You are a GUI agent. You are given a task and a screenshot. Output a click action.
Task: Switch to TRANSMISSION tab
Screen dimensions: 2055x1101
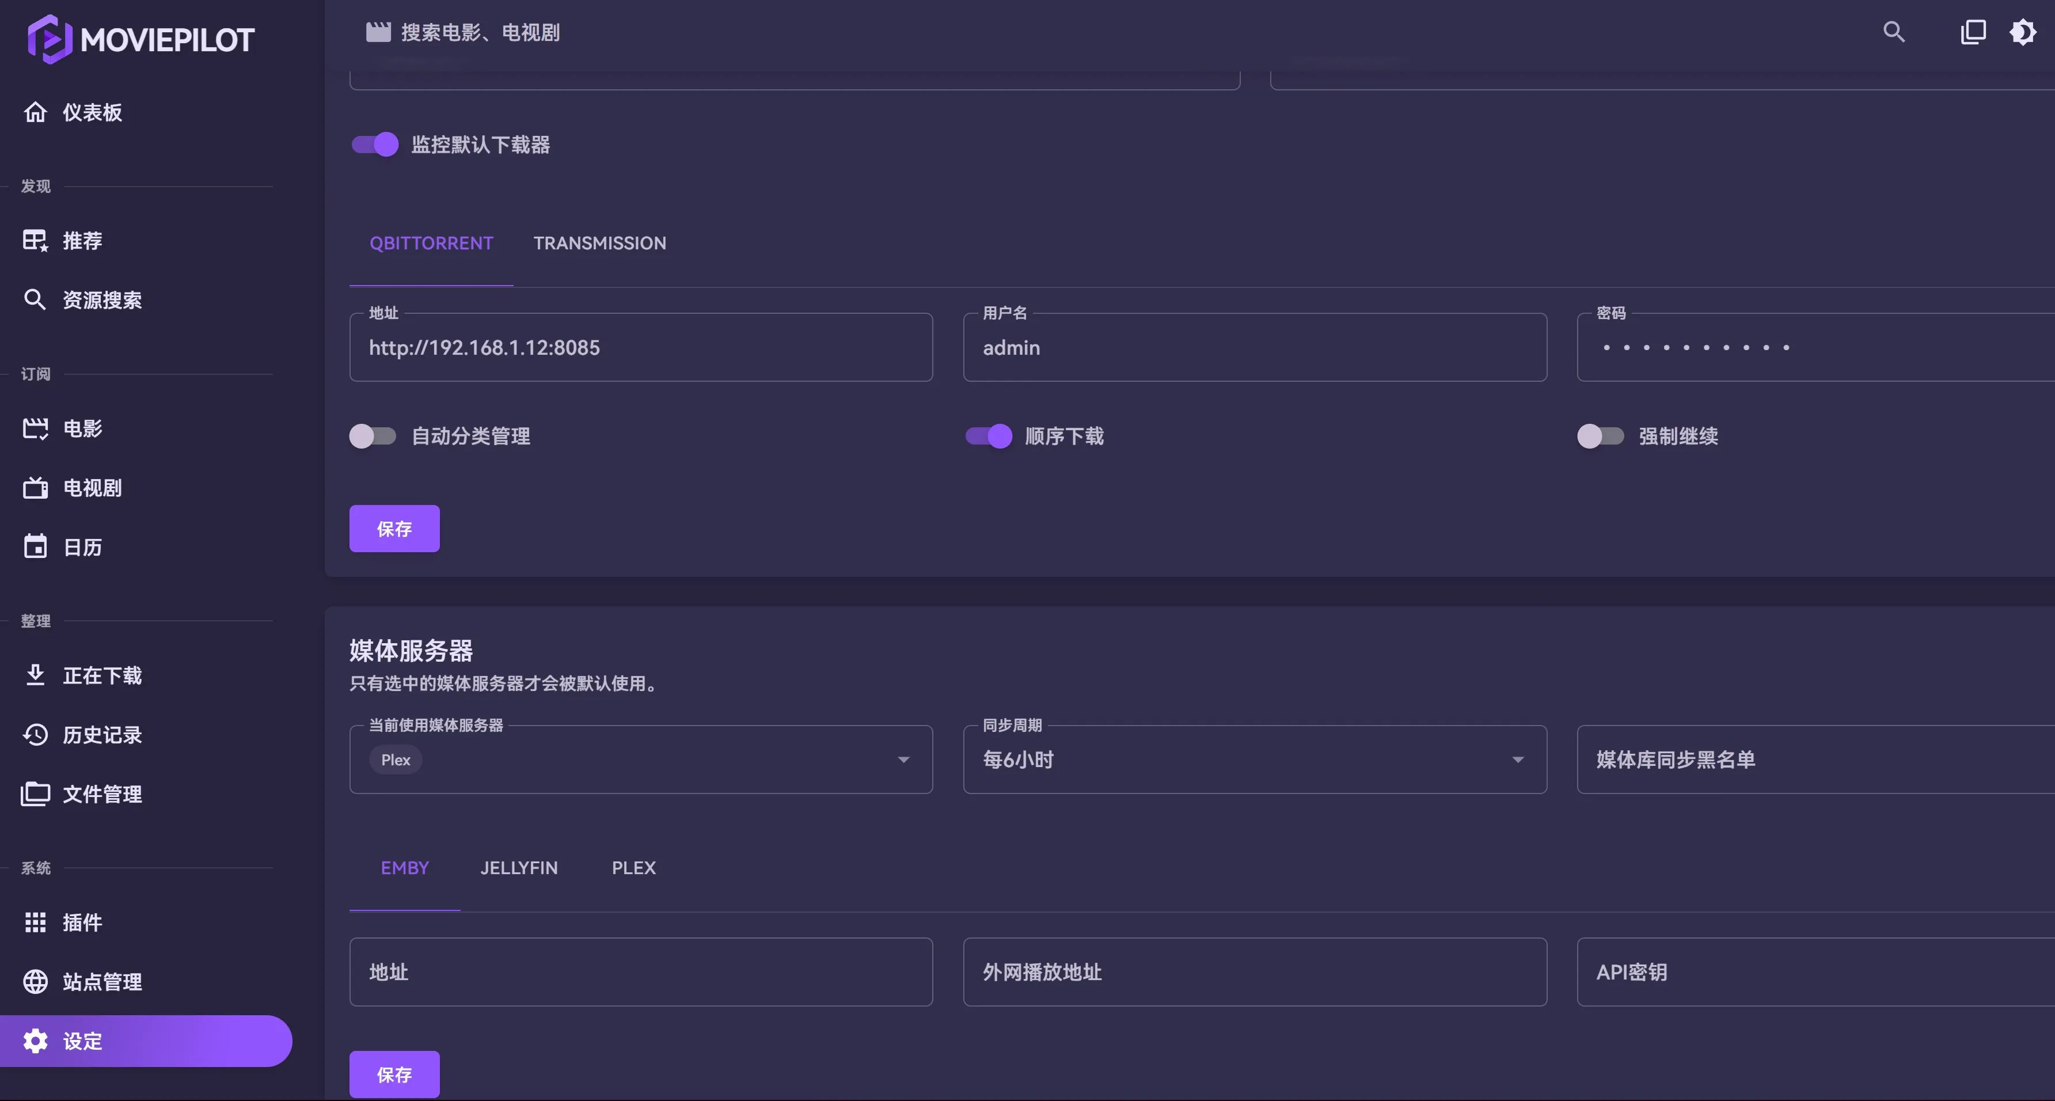point(600,244)
